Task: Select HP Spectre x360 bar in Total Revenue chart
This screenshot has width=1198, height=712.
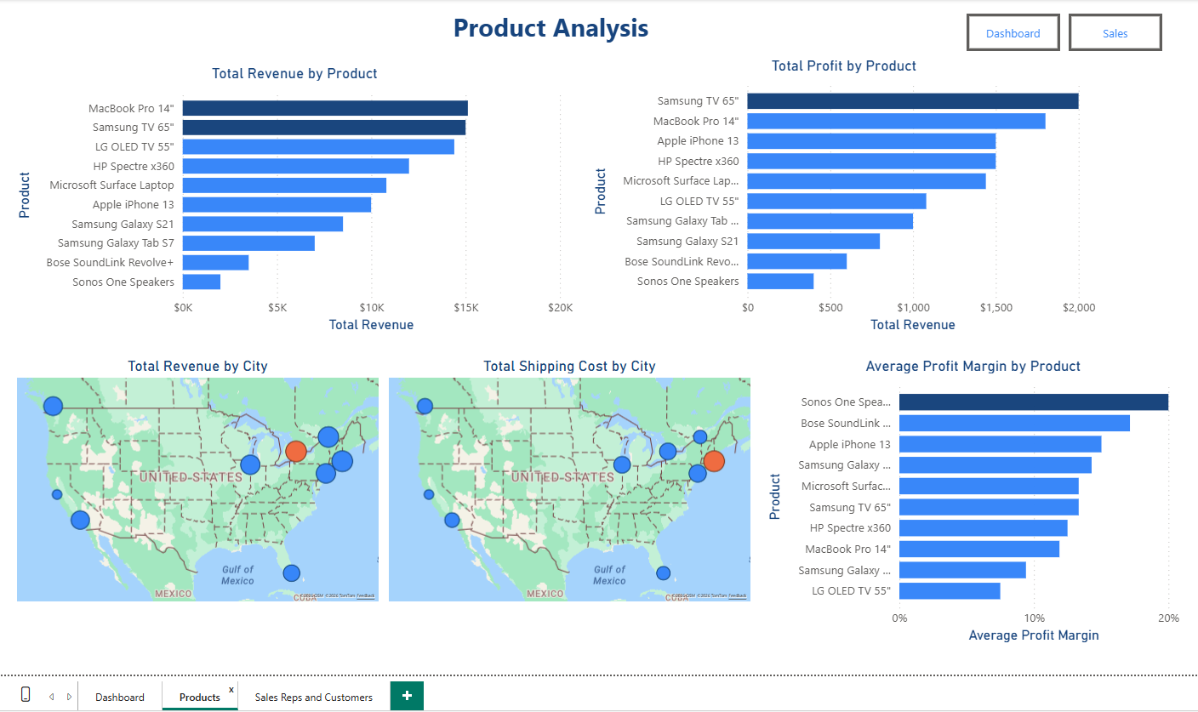Action: pos(296,166)
